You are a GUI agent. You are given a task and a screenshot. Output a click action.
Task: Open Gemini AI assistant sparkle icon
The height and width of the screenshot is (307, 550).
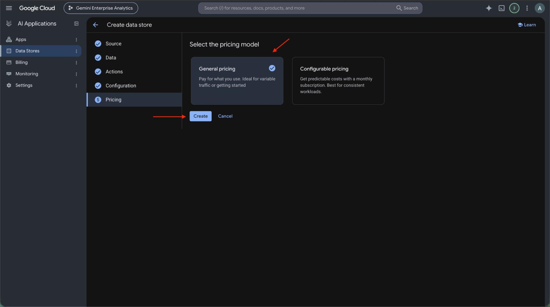489,8
